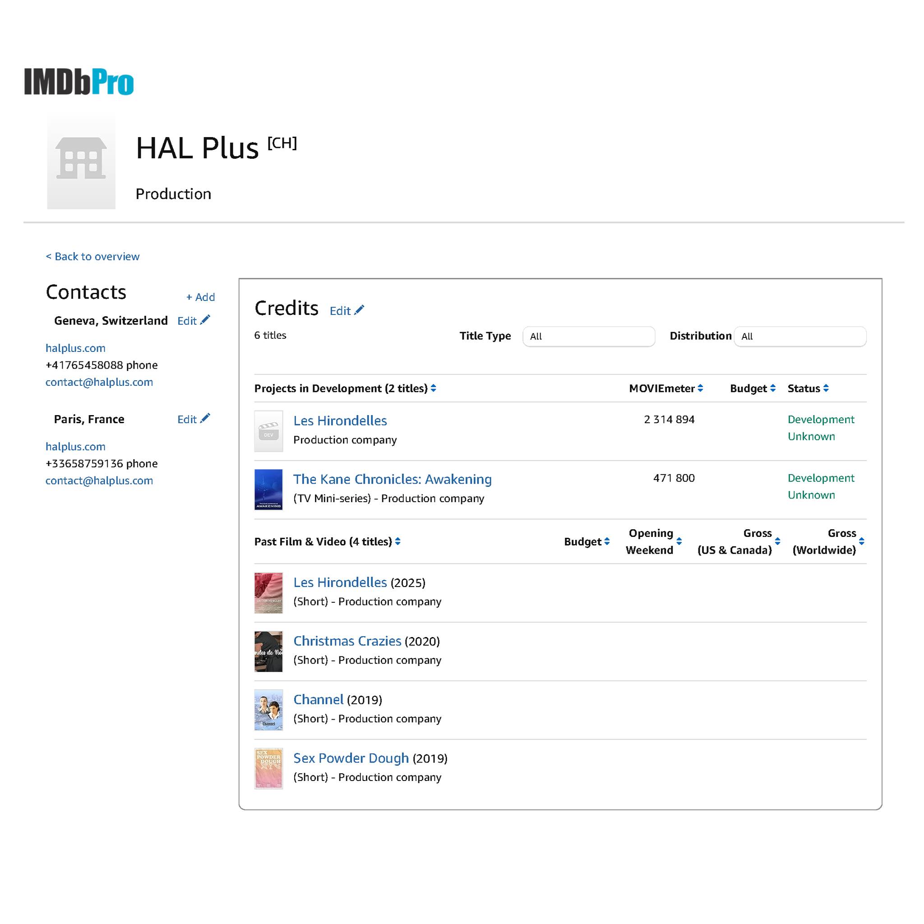The width and height of the screenshot is (924, 924).
Task: Sort by Gross (US & Canada) arrows
Action: pos(778,541)
